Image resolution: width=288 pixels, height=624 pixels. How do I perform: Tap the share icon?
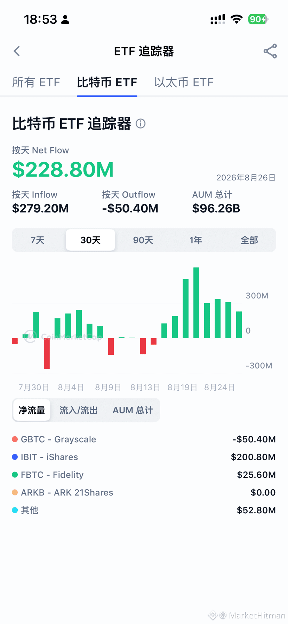pyautogui.click(x=270, y=51)
